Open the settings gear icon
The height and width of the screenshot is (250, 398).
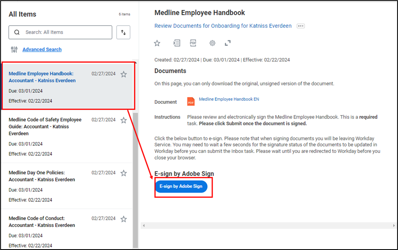tap(212, 43)
